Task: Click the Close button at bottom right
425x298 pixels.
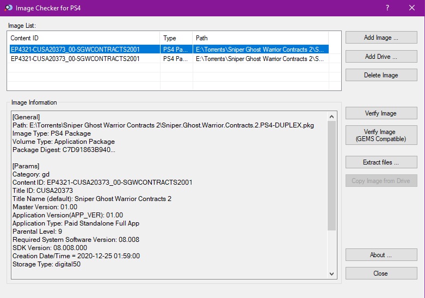Action: 381,273
